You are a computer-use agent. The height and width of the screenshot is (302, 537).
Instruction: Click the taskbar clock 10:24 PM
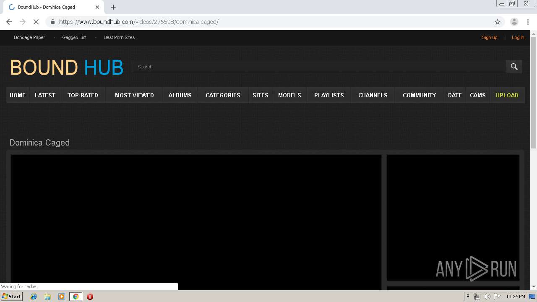(x=515, y=297)
